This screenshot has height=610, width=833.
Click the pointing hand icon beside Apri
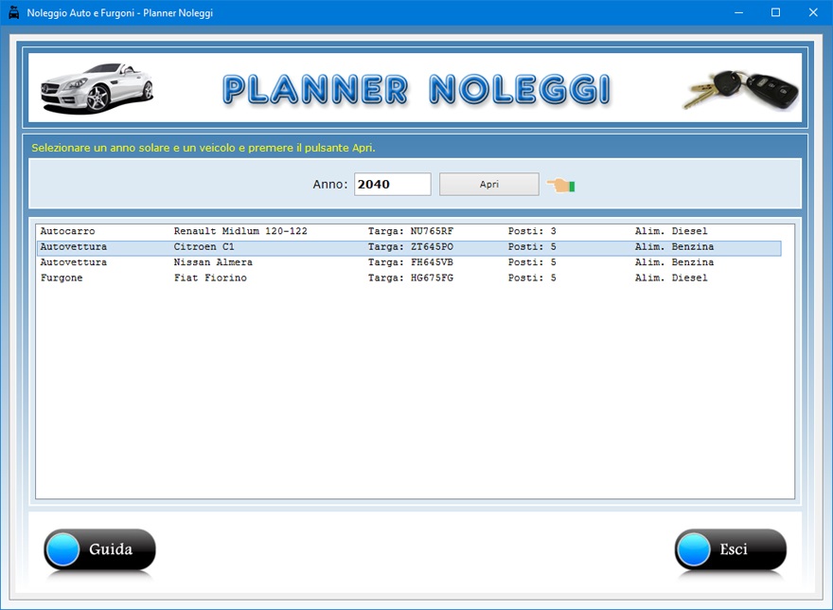pyautogui.click(x=560, y=185)
